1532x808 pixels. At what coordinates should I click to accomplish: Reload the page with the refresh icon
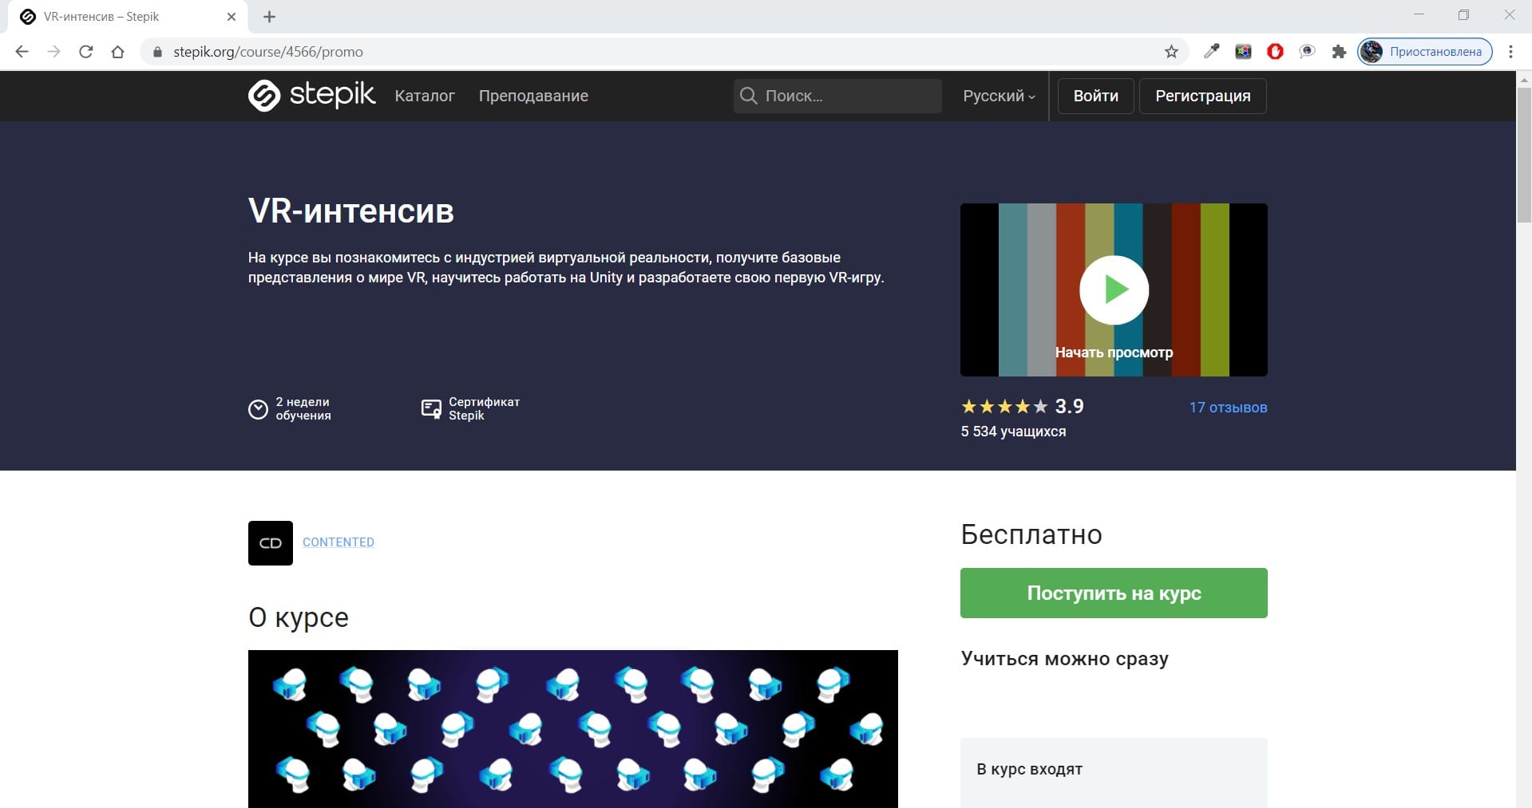click(x=86, y=52)
